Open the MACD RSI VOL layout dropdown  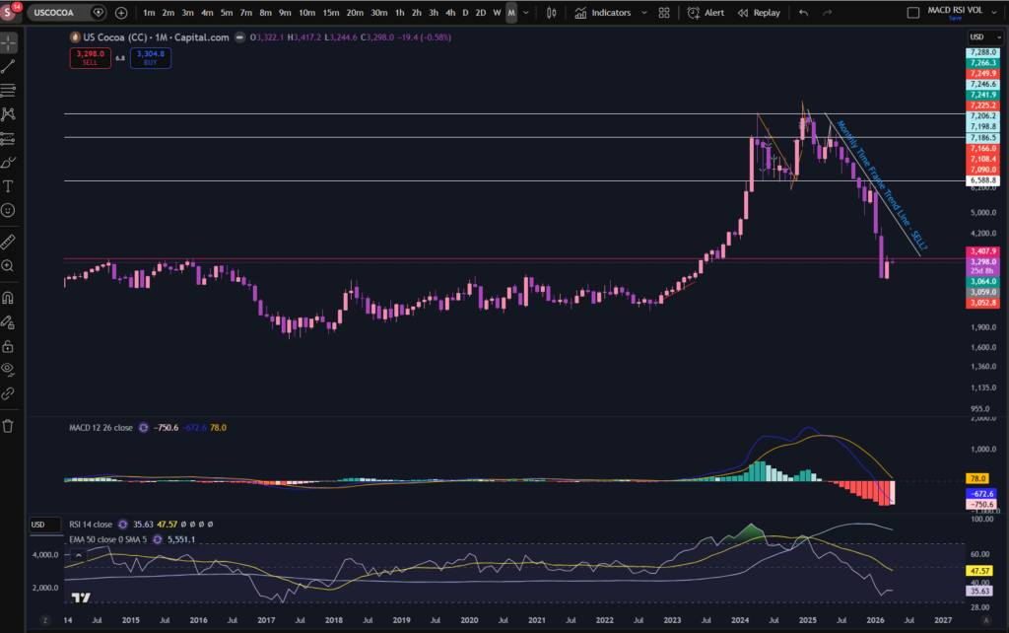[x=994, y=13]
